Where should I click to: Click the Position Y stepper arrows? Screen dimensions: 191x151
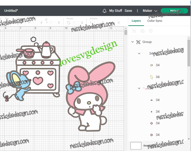click(x=119, y=22)
